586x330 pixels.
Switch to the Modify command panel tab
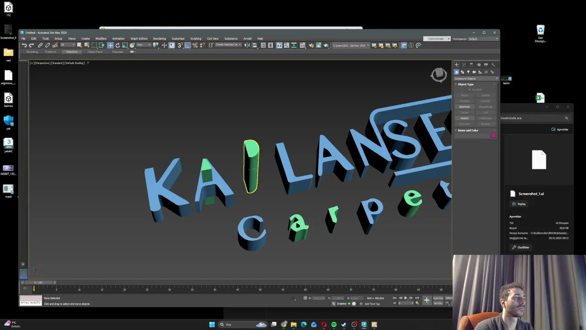click(464, 65)
